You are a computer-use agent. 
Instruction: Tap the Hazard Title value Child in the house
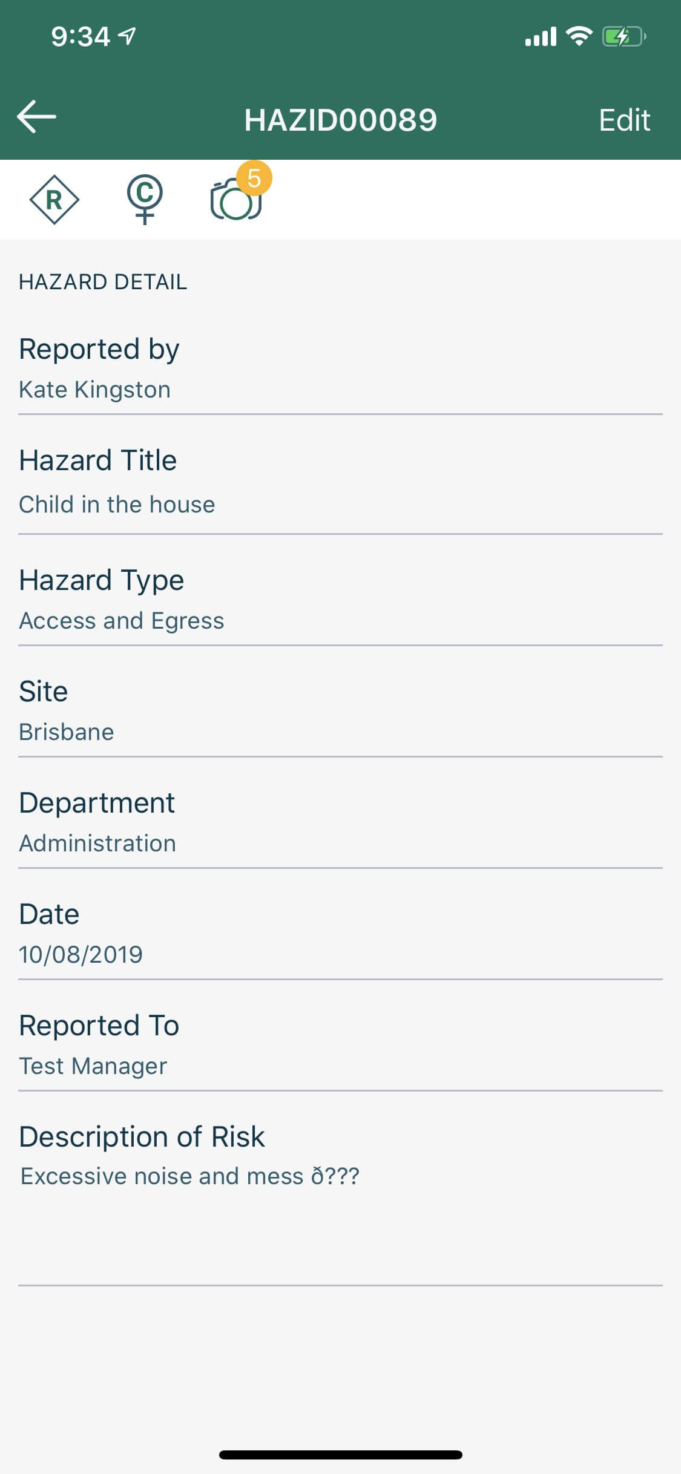tap(117, 505)
